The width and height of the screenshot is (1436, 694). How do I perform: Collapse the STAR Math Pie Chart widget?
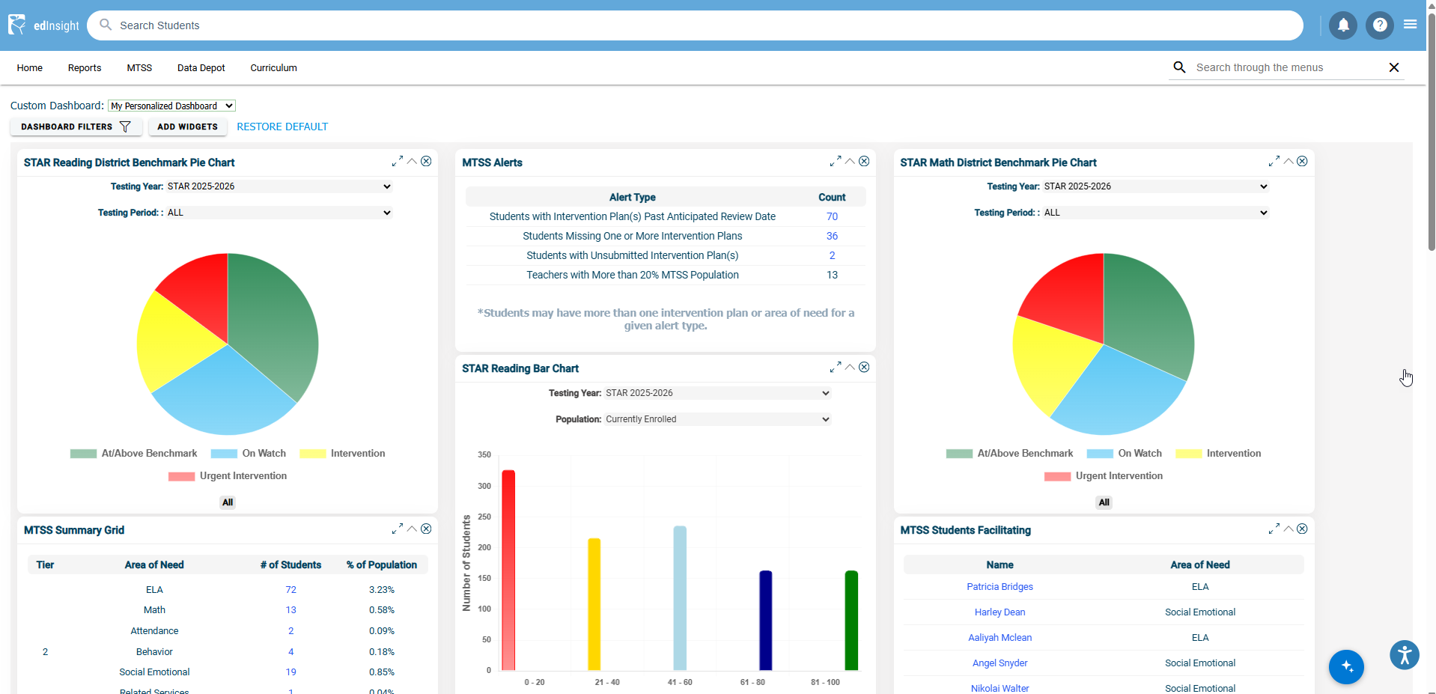pyautogui.click(x=1289, y=161)
